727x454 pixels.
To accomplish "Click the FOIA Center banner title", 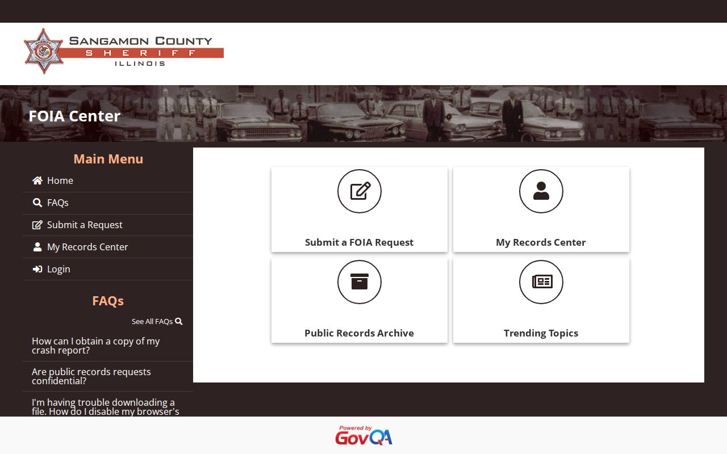I will [74, 116].
